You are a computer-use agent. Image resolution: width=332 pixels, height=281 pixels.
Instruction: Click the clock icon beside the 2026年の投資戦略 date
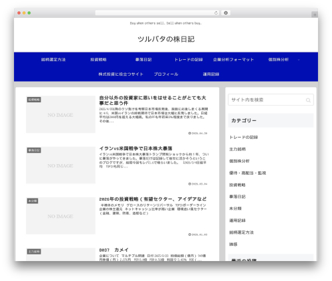coord(190,234)
